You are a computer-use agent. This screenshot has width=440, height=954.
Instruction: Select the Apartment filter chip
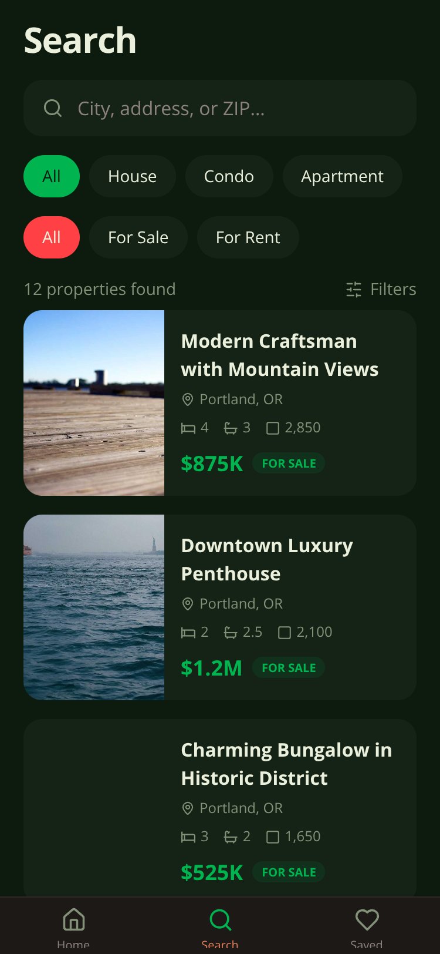click(343, 176)
